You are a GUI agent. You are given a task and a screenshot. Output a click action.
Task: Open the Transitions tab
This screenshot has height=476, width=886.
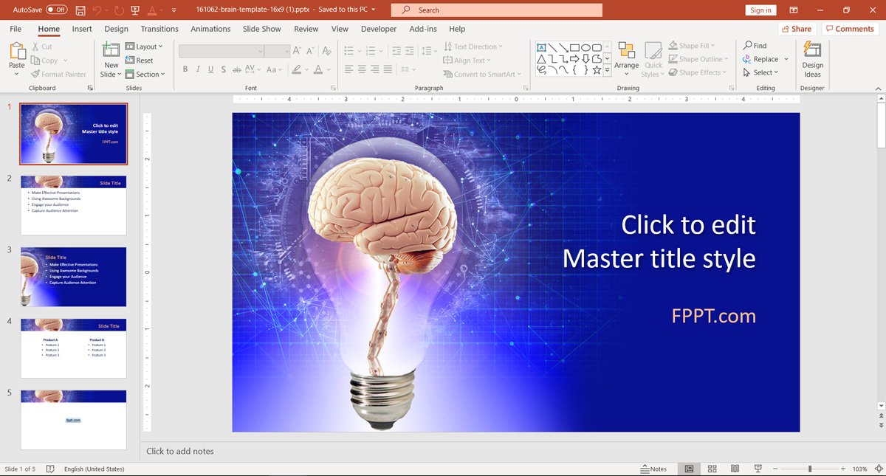[159, 29]
